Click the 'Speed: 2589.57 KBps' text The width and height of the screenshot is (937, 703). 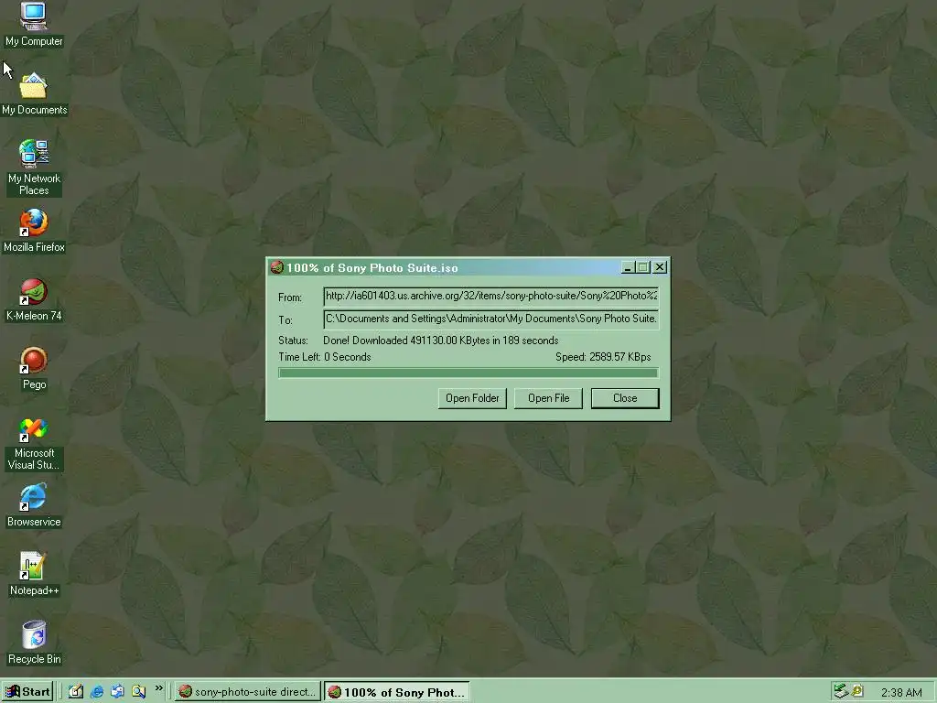tap(603, 357)
